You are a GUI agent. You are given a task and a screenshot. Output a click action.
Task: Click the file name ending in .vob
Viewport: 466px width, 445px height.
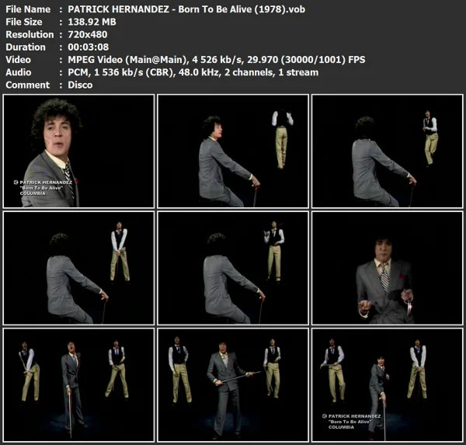[193, 9]
